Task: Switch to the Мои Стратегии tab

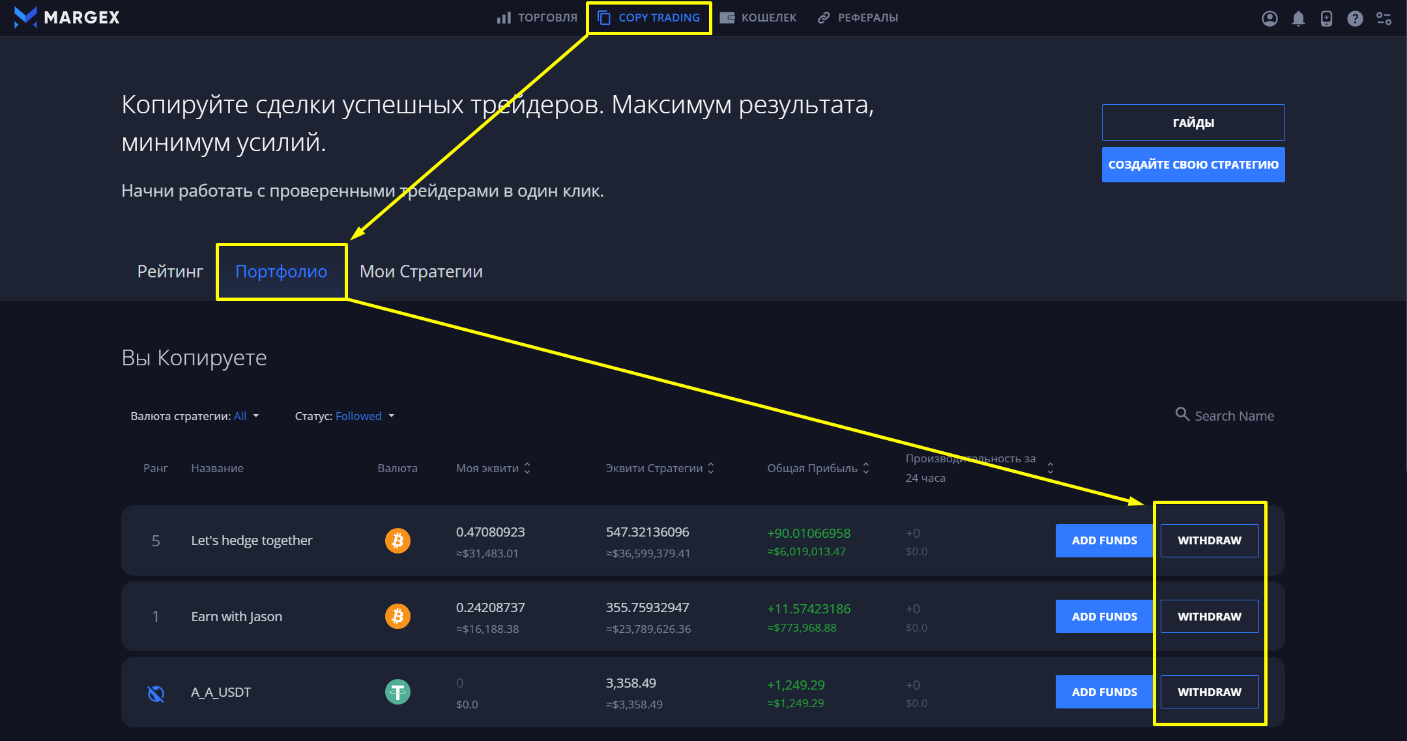Action: (421, 272)
